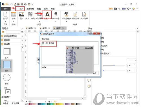Click the Undo icon in quick access toolbar
The image size is (141, 108).
tap(6, 4)
